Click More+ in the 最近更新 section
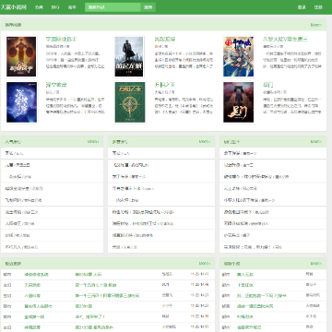Viewport: 332px width, 332px height. pyautogui.click(x=205, y=264)
